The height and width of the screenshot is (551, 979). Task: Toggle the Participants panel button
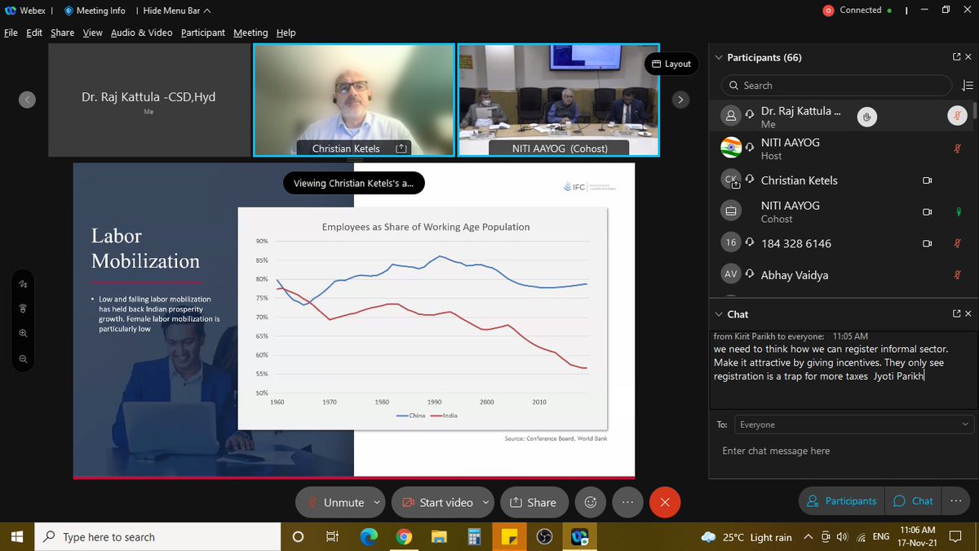click(x=839, y=501)
